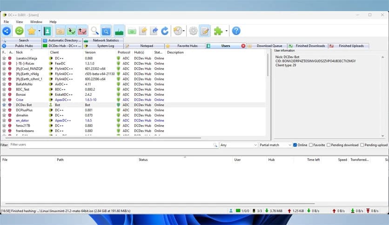
Task: Select user [fly]Cool_PANZQP row
Action: click(x=133, y=69)
